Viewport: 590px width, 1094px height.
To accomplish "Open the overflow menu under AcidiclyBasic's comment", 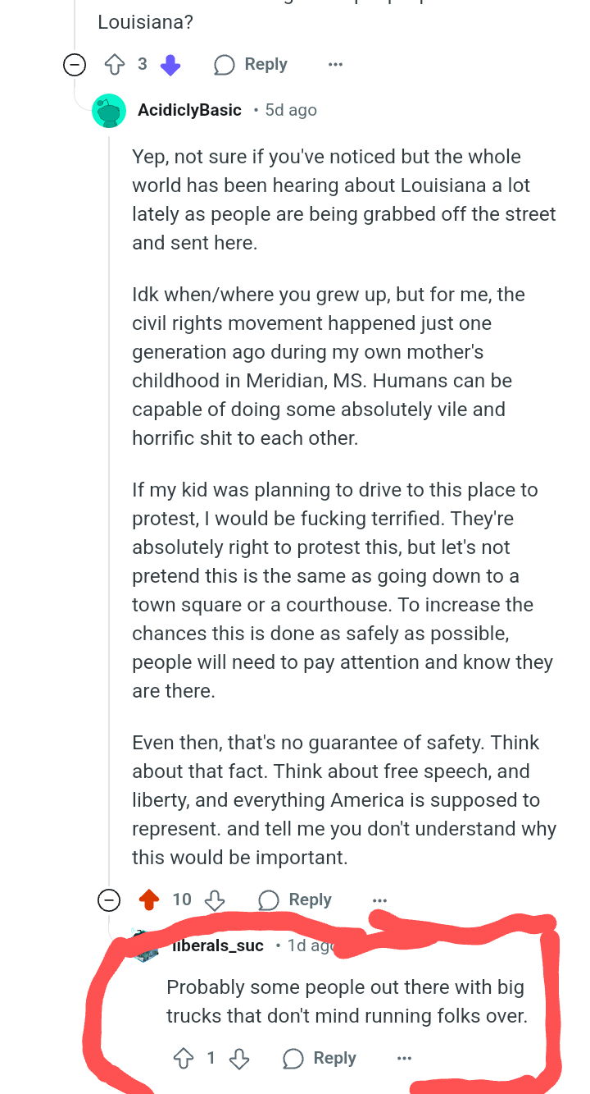I will pos(379,900).
